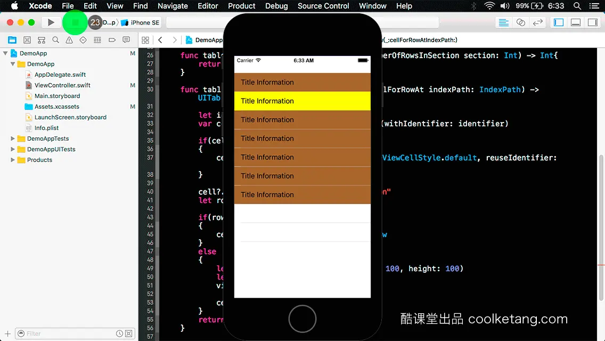Open the cellForRowAtIndexPath jump bar item

click(420, 40)
